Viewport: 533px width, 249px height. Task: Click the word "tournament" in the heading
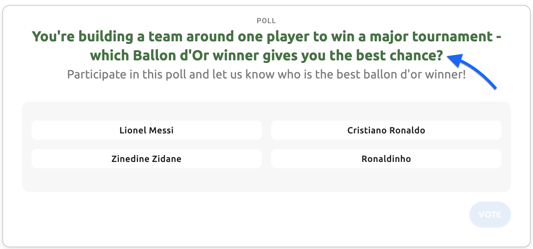coord(452,37)
